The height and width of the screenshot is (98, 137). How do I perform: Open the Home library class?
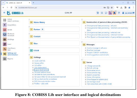pyautogui.click(x=39, y=23)
